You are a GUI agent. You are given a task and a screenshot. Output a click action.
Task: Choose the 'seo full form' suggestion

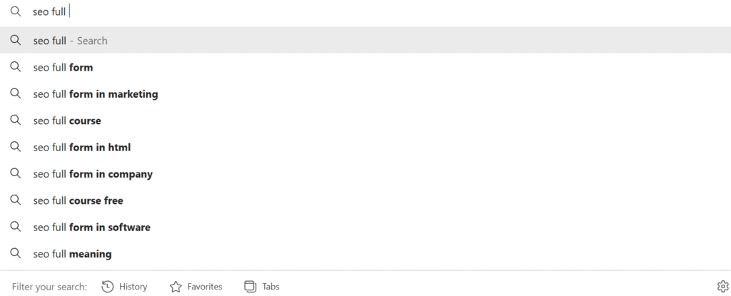point(63,68)
